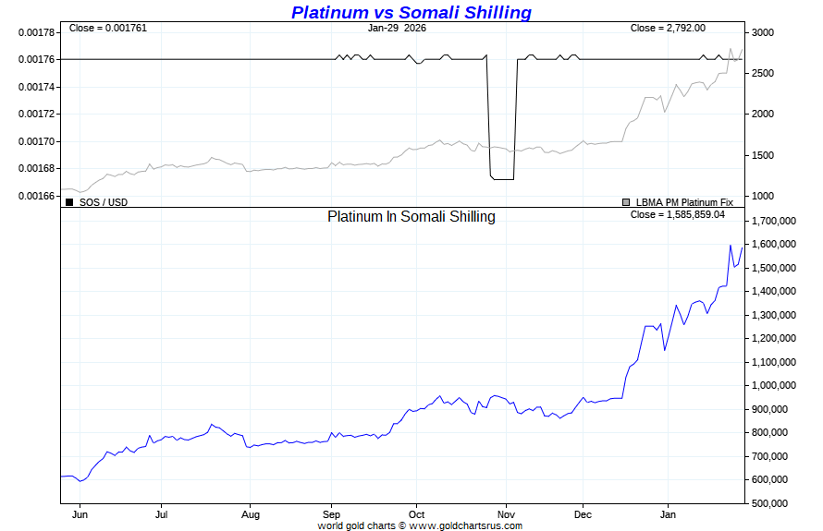Screen dimensions: 823x531
Task: Click the 600,000 axis label
Action: click(x=769, y=479)
